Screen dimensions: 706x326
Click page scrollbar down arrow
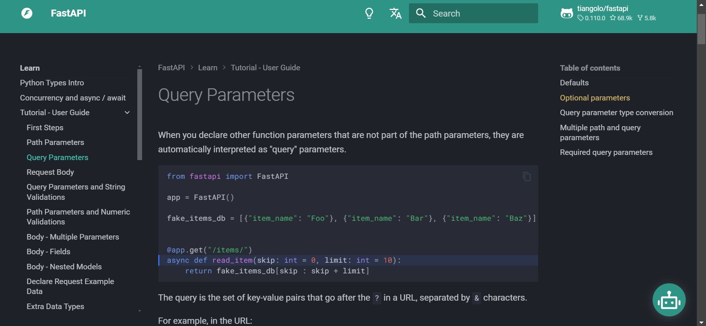coord(702,322)
